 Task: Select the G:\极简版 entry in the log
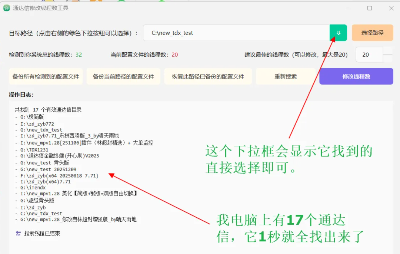coord(30,116)
